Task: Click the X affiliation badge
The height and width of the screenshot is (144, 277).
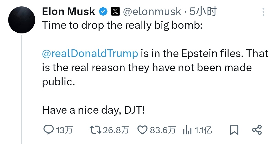Action: click(x=115, y=12)
